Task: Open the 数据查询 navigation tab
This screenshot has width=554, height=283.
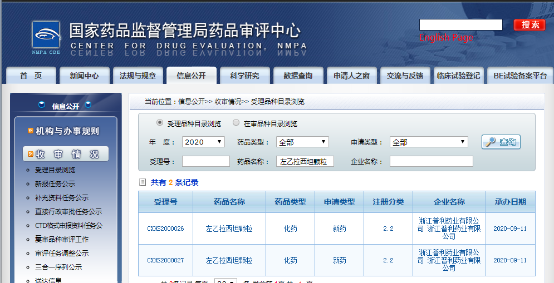Action: [x=298, y=76]
